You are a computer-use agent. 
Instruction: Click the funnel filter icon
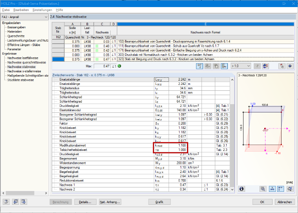[257, 66]
